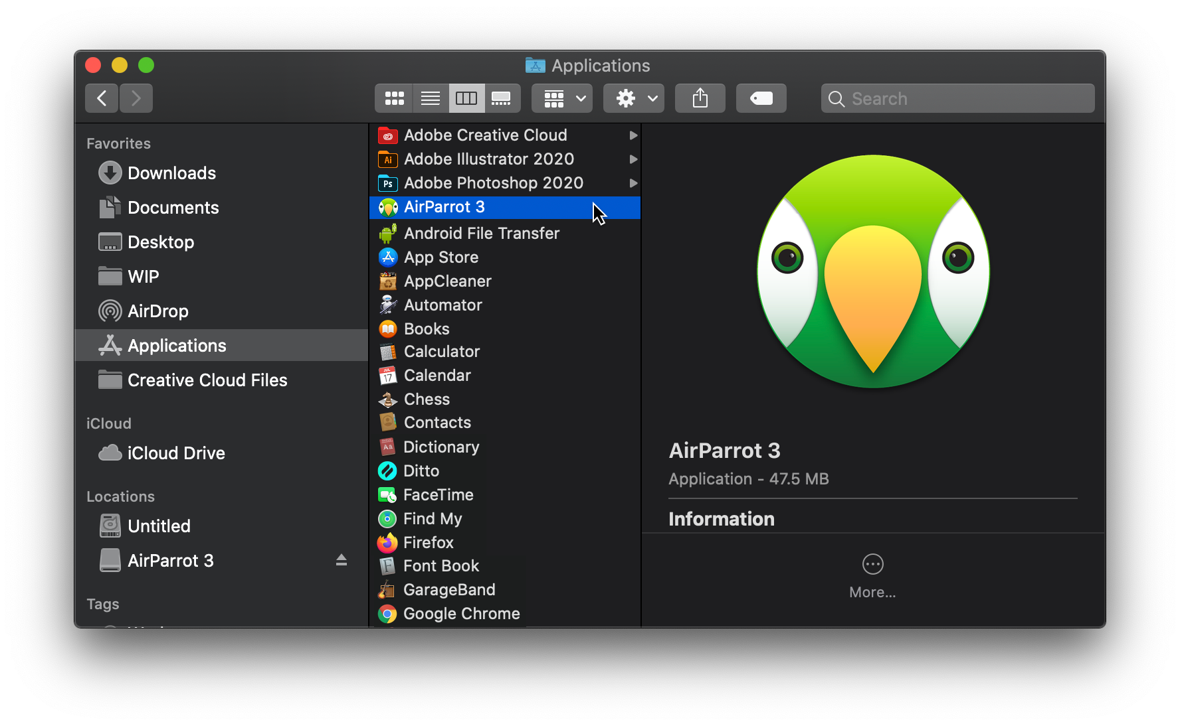
Task: Open the Tags editor in the toolbar
Action: [760, 98]
